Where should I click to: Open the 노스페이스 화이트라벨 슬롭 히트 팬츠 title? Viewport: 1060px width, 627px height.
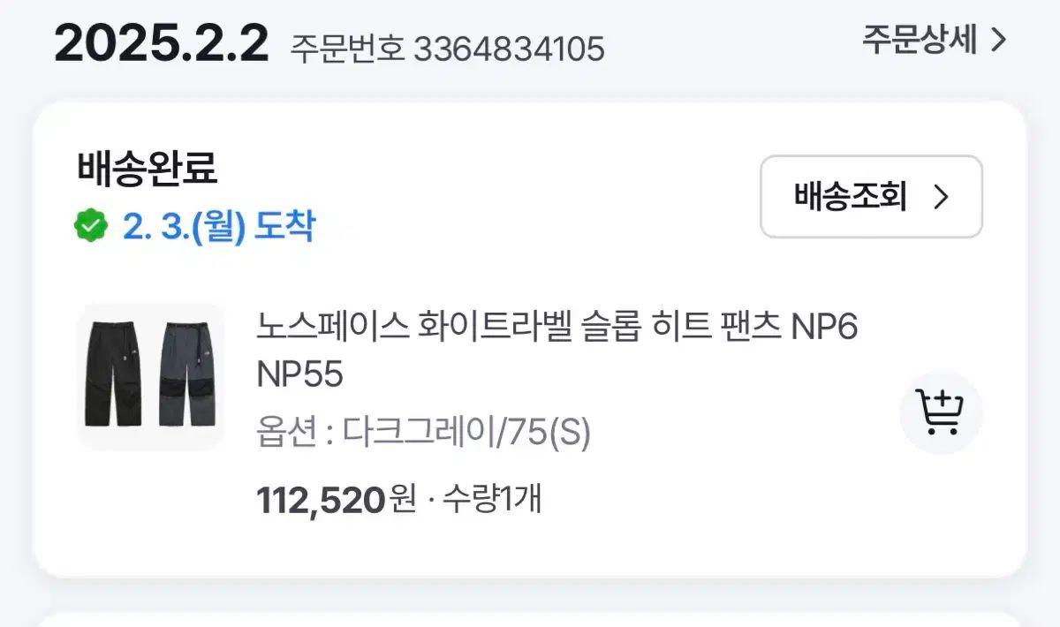click(556, 329)
